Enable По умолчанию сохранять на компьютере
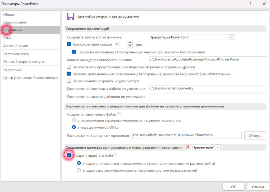Viewport: 270px width, 192px height. pos(69,81)
